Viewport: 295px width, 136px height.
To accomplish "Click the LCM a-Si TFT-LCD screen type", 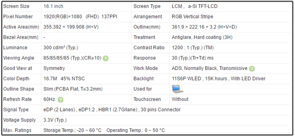I will pyautogui.click(x=194, y=6).
